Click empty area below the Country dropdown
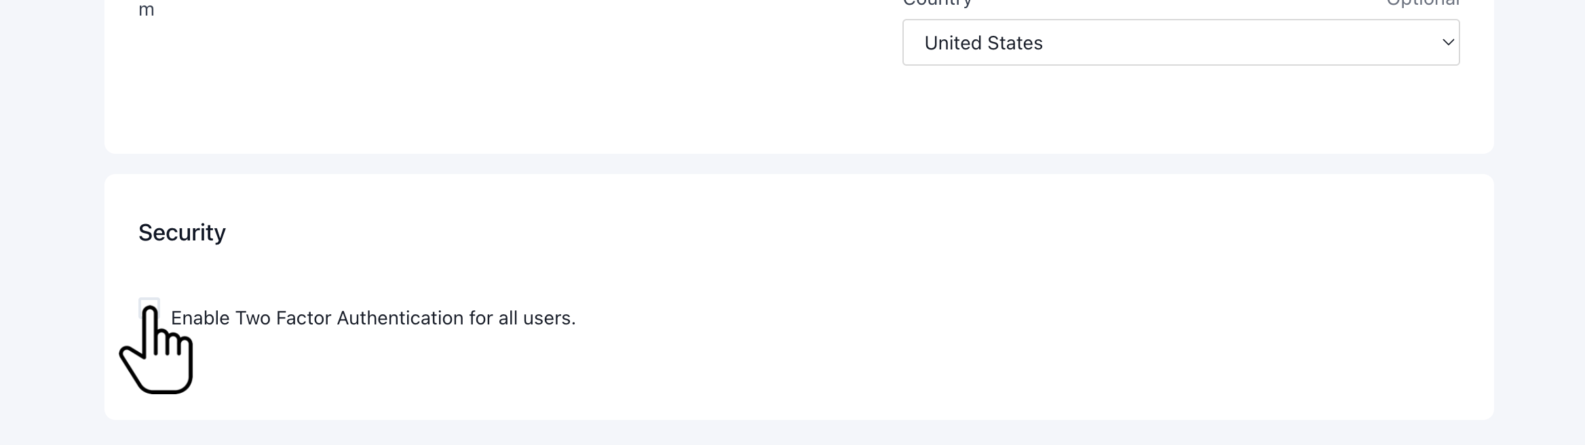Image resolution: width=1585 pixels, height=445 pixels. 1181,108
